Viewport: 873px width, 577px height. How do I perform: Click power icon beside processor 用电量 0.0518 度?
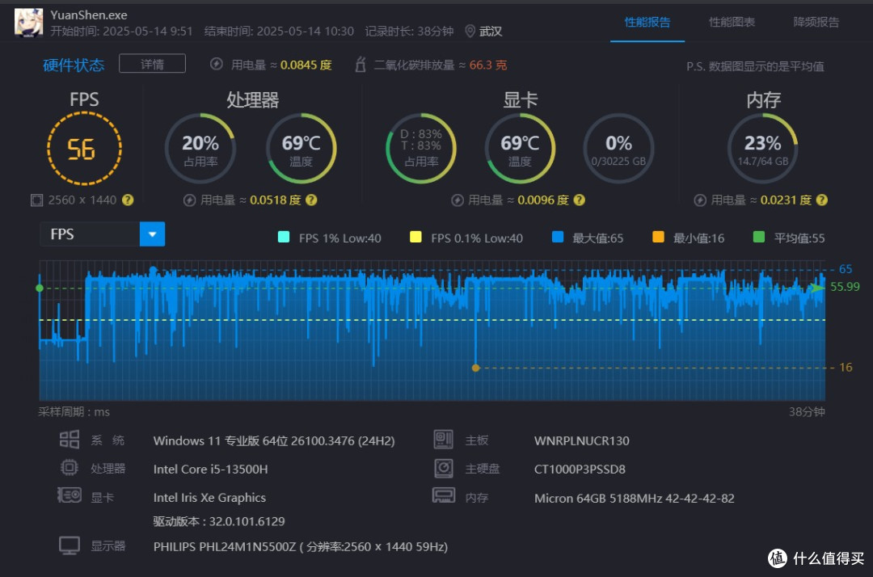(x=189, y=200)
